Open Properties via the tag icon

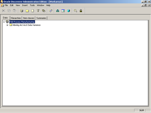[x=51, y=11]
